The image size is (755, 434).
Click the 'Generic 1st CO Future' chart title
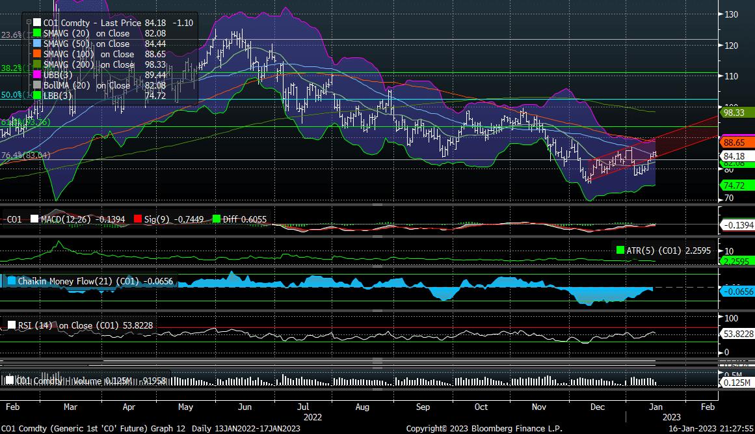pos(99,429)
